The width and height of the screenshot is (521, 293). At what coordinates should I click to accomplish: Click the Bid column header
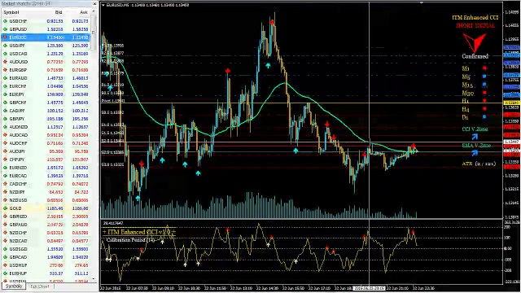59,12
